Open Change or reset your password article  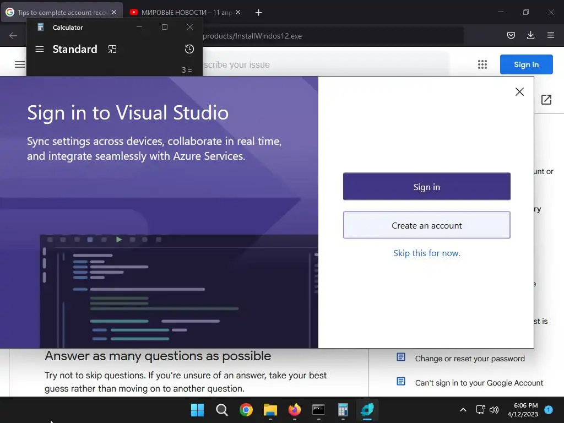tap(470, 359)
